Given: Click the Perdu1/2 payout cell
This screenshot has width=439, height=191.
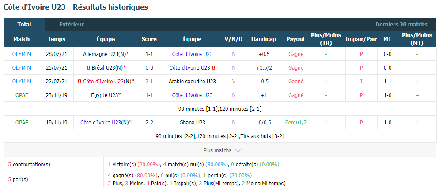Looking at the screenshot, I should point(296,123).
